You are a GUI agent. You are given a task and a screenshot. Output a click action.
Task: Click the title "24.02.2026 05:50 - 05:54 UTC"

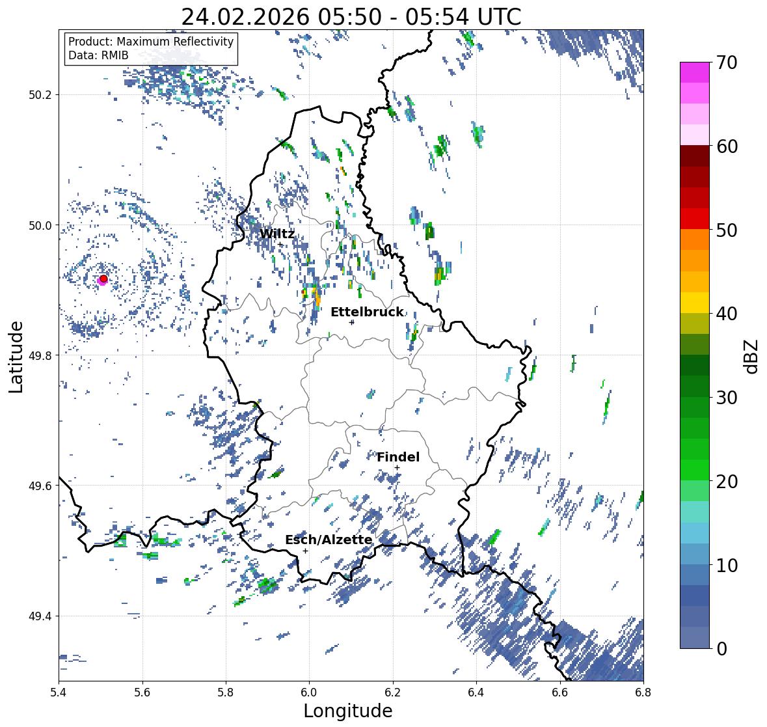pyautogui.click(x=351, y=17)
